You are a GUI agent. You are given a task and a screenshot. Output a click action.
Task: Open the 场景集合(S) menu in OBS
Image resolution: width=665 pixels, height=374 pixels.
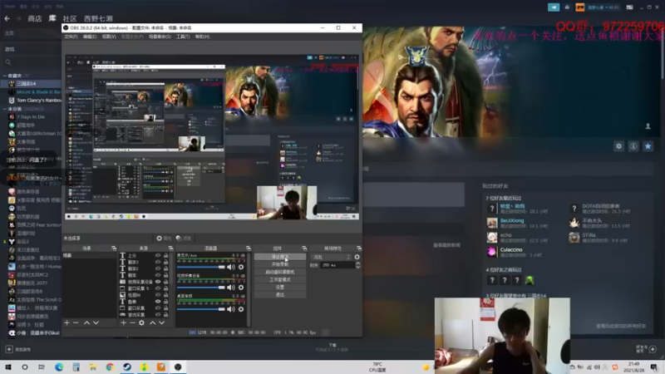click(160, 37)
